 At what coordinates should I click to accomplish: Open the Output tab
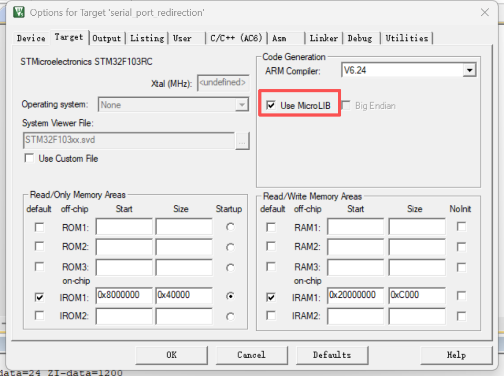coord(107,38)
